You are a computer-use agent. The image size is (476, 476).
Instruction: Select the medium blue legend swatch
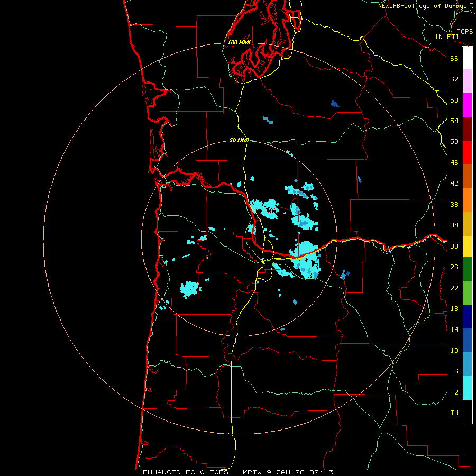pos(467,340)
